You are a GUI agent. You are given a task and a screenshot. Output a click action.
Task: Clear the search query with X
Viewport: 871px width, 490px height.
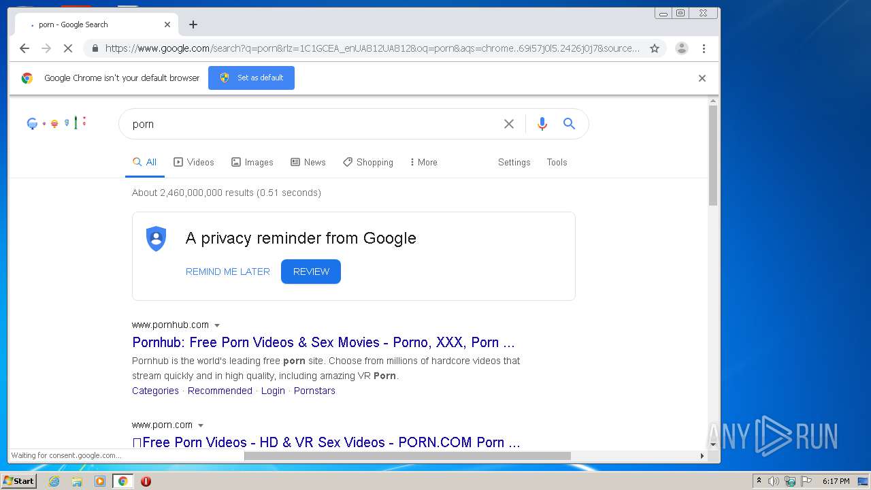pyautogui.click(x=509, y=124)
